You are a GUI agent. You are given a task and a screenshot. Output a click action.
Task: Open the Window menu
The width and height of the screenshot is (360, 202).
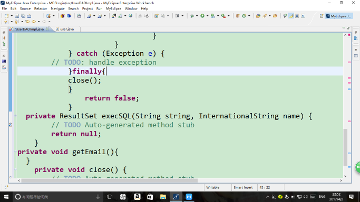tap(131, 9)
